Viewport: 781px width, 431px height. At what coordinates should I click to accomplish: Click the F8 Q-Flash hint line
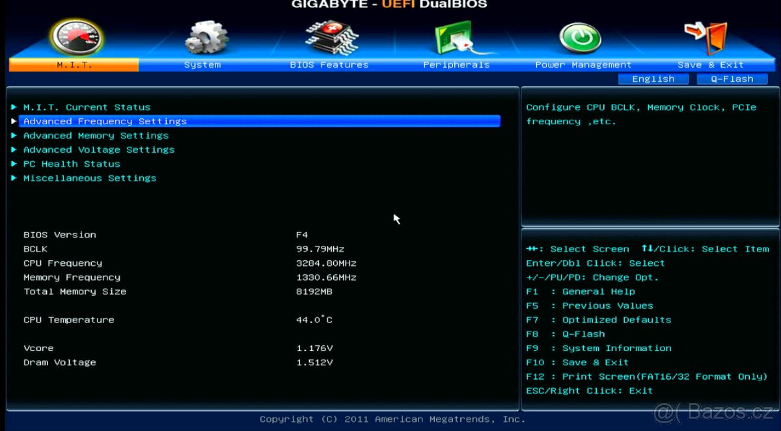pyautogui.click(x=566, y=334)
